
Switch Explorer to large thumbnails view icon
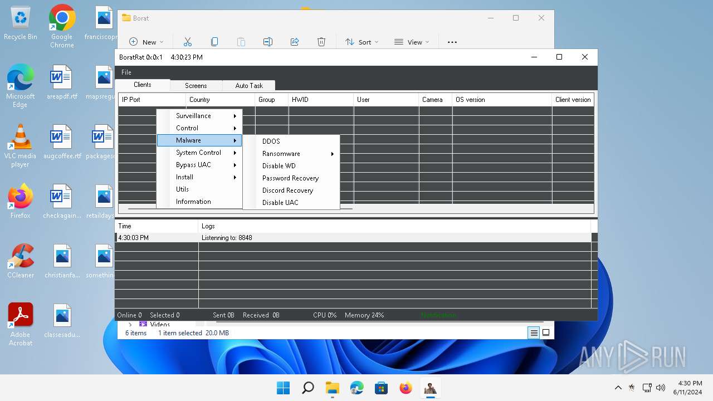546,333
